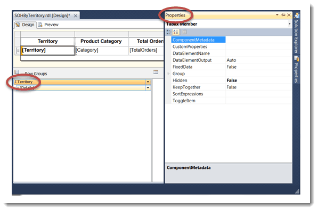
Task: Select the tablix detail row handle
Action: point(18,50)
